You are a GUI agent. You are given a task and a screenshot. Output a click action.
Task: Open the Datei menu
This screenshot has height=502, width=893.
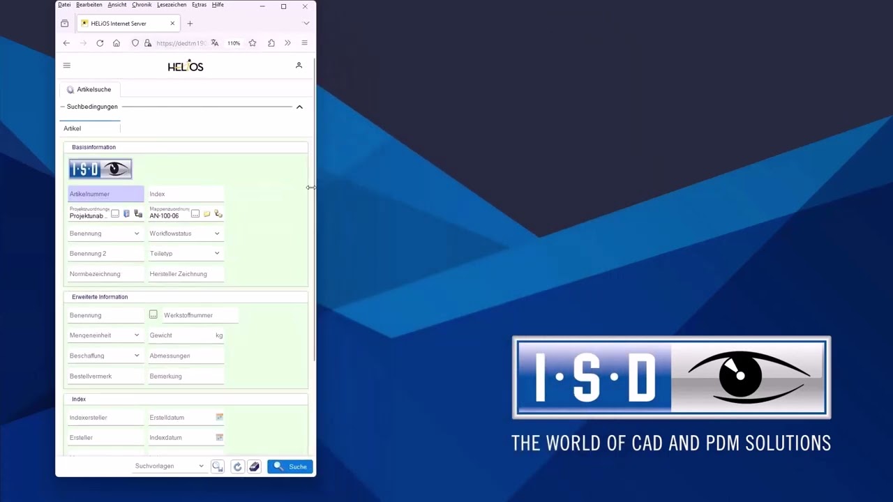pos(64,5)
